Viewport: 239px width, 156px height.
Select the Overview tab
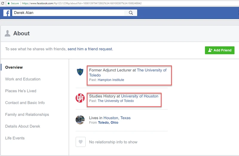pos(14,67)
